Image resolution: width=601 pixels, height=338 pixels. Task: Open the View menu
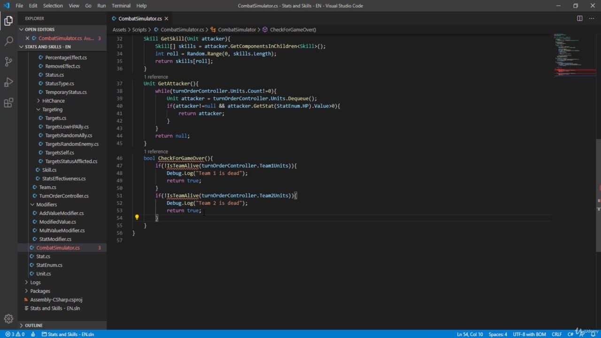coord(74,6)
